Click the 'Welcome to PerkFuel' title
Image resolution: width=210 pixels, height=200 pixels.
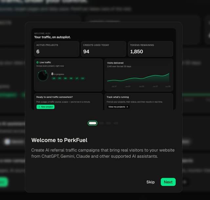point(59,140)
